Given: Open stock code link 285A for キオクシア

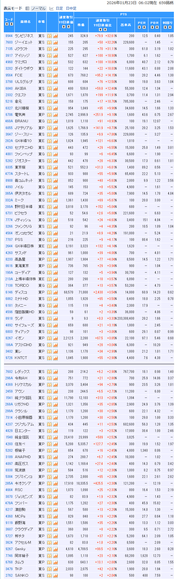Looking at the screenshot, I should 9,483.
